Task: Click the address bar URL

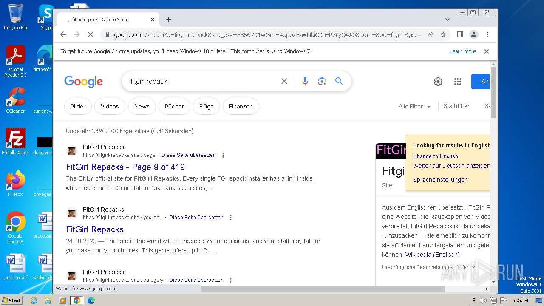Action: [266, 34]
